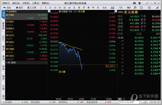The width and height of the screenshot is (162, 105).
Task: Select the 美元日元 USDJPY row
Action: (26, 37)
